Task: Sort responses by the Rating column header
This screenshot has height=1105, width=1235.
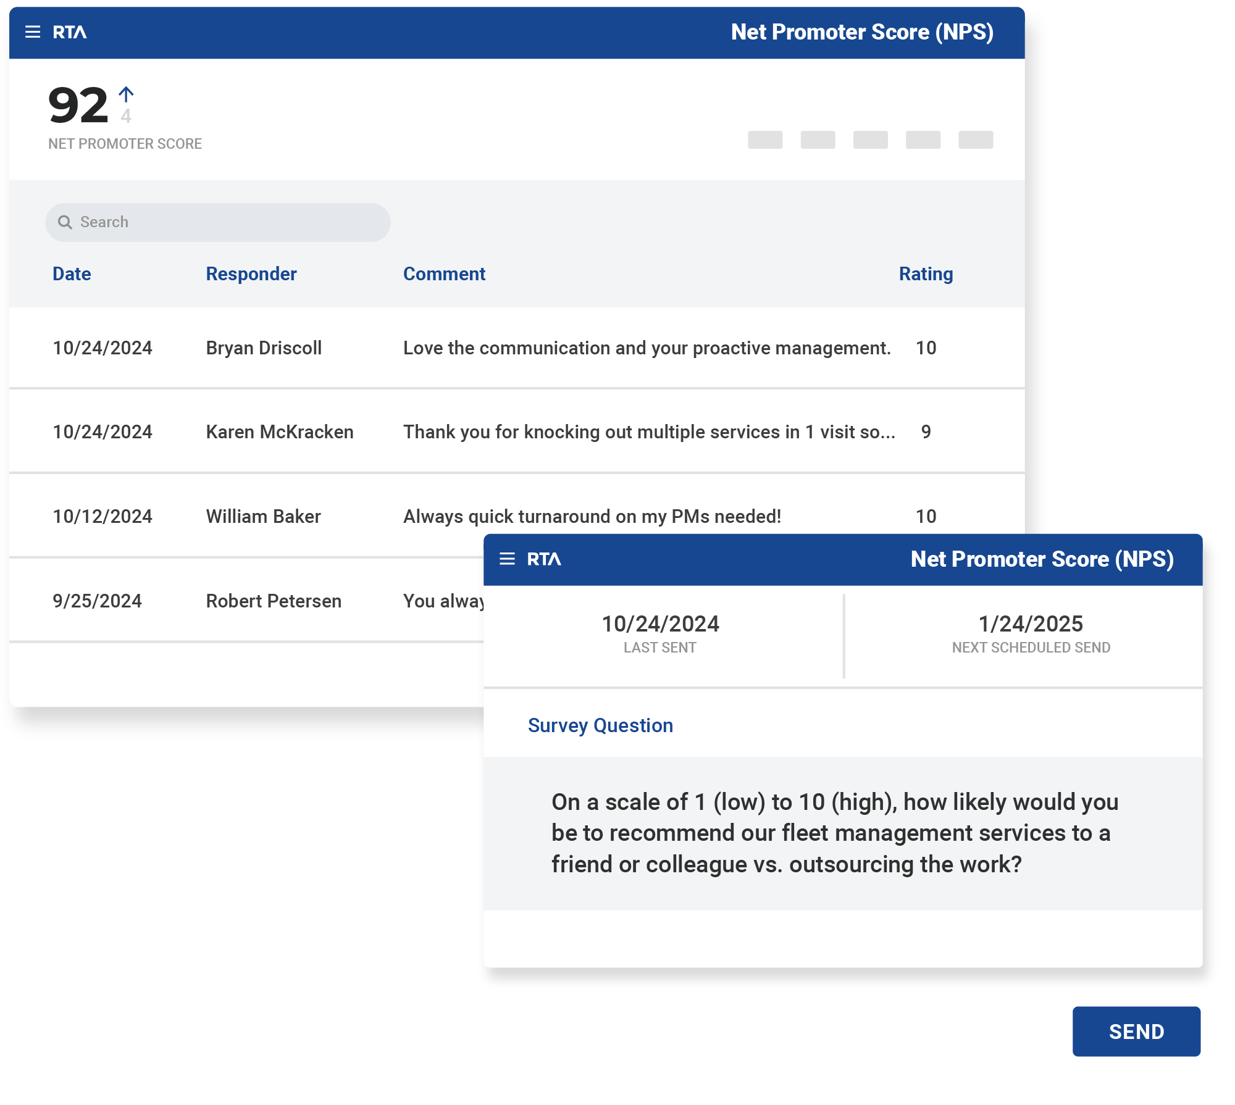Action: pyautogui.click(x=926, y=274)
